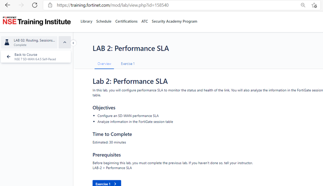Click the blue Exercise 1 button
This screenshot has height=186, width=323.
pos(106,183)
